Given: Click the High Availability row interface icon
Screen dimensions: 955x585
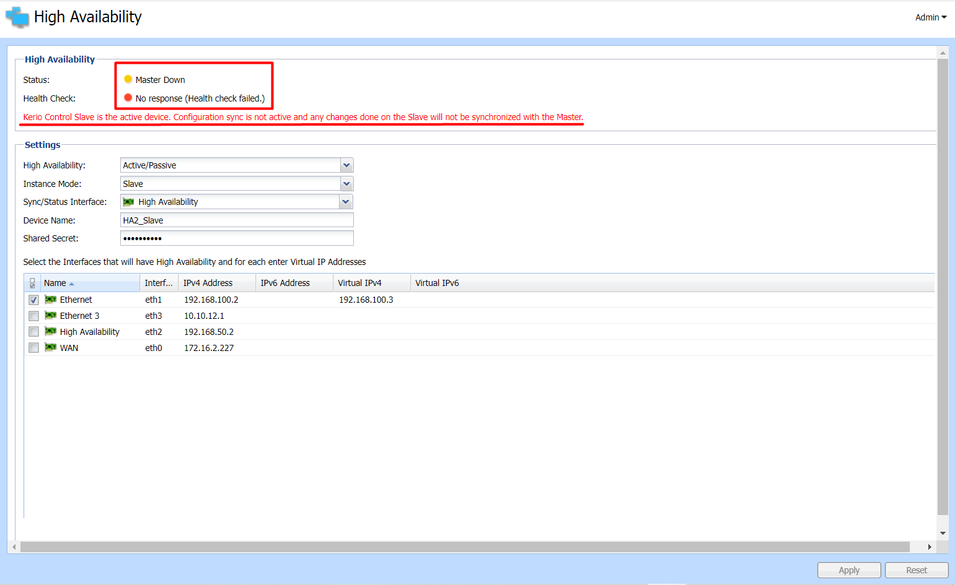Looking at the screenshot, I should point(51,332).
